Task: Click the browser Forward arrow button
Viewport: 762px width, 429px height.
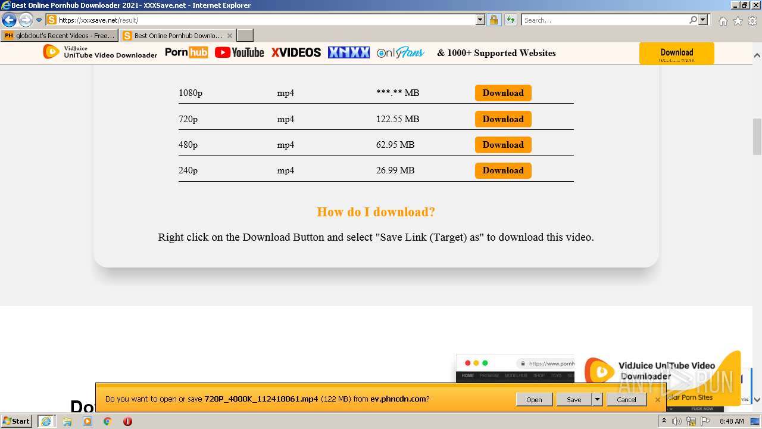Action: tap(26, 20)
